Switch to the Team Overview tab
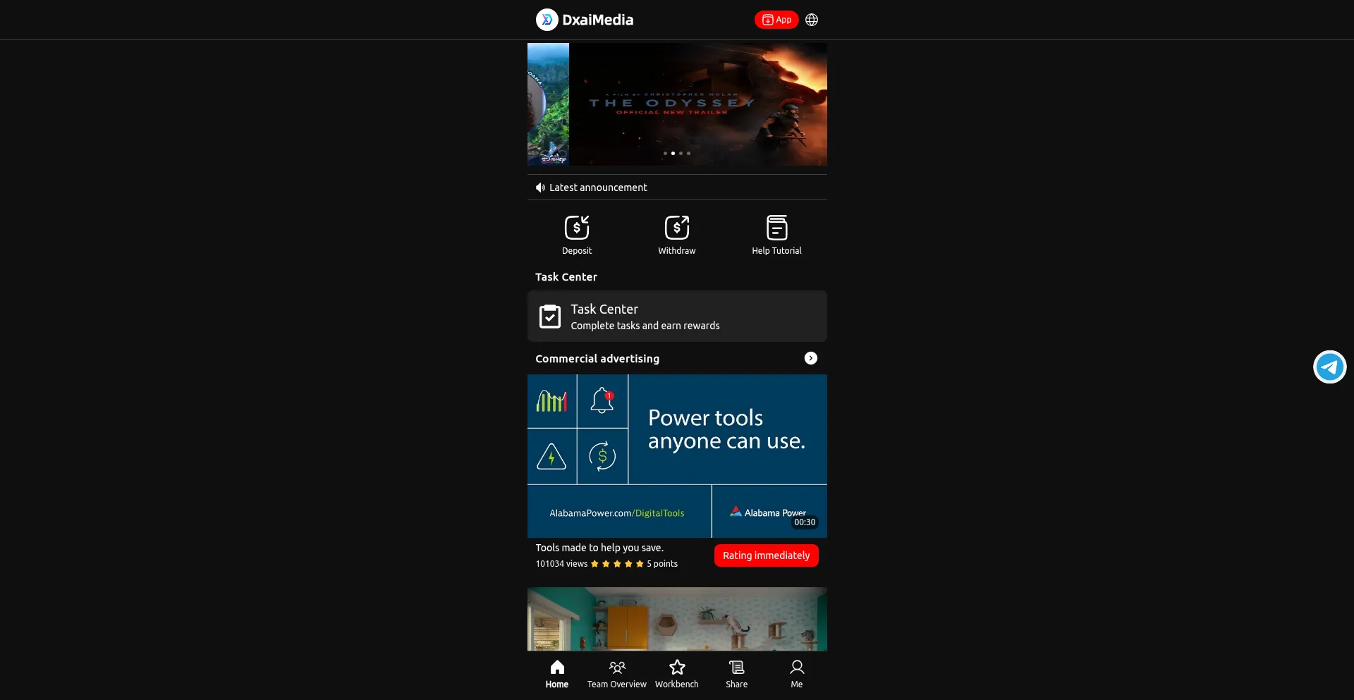The height and width of the screenshot is (700, 1354). point(617,674)
